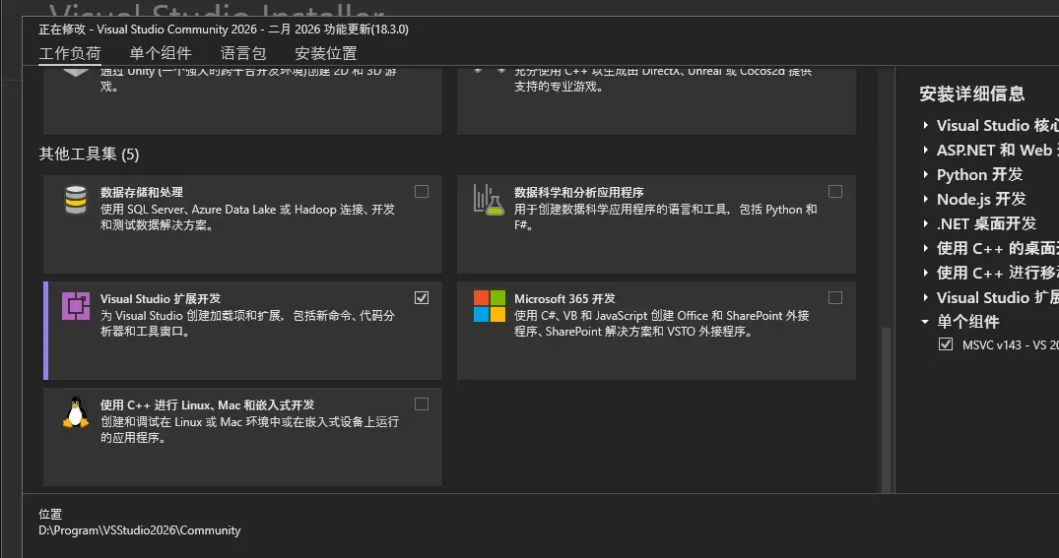The height and width of the screenshot is (558, 1059).
Task: Click the MSVC v143 component label
Action: tap(1011, 344)
